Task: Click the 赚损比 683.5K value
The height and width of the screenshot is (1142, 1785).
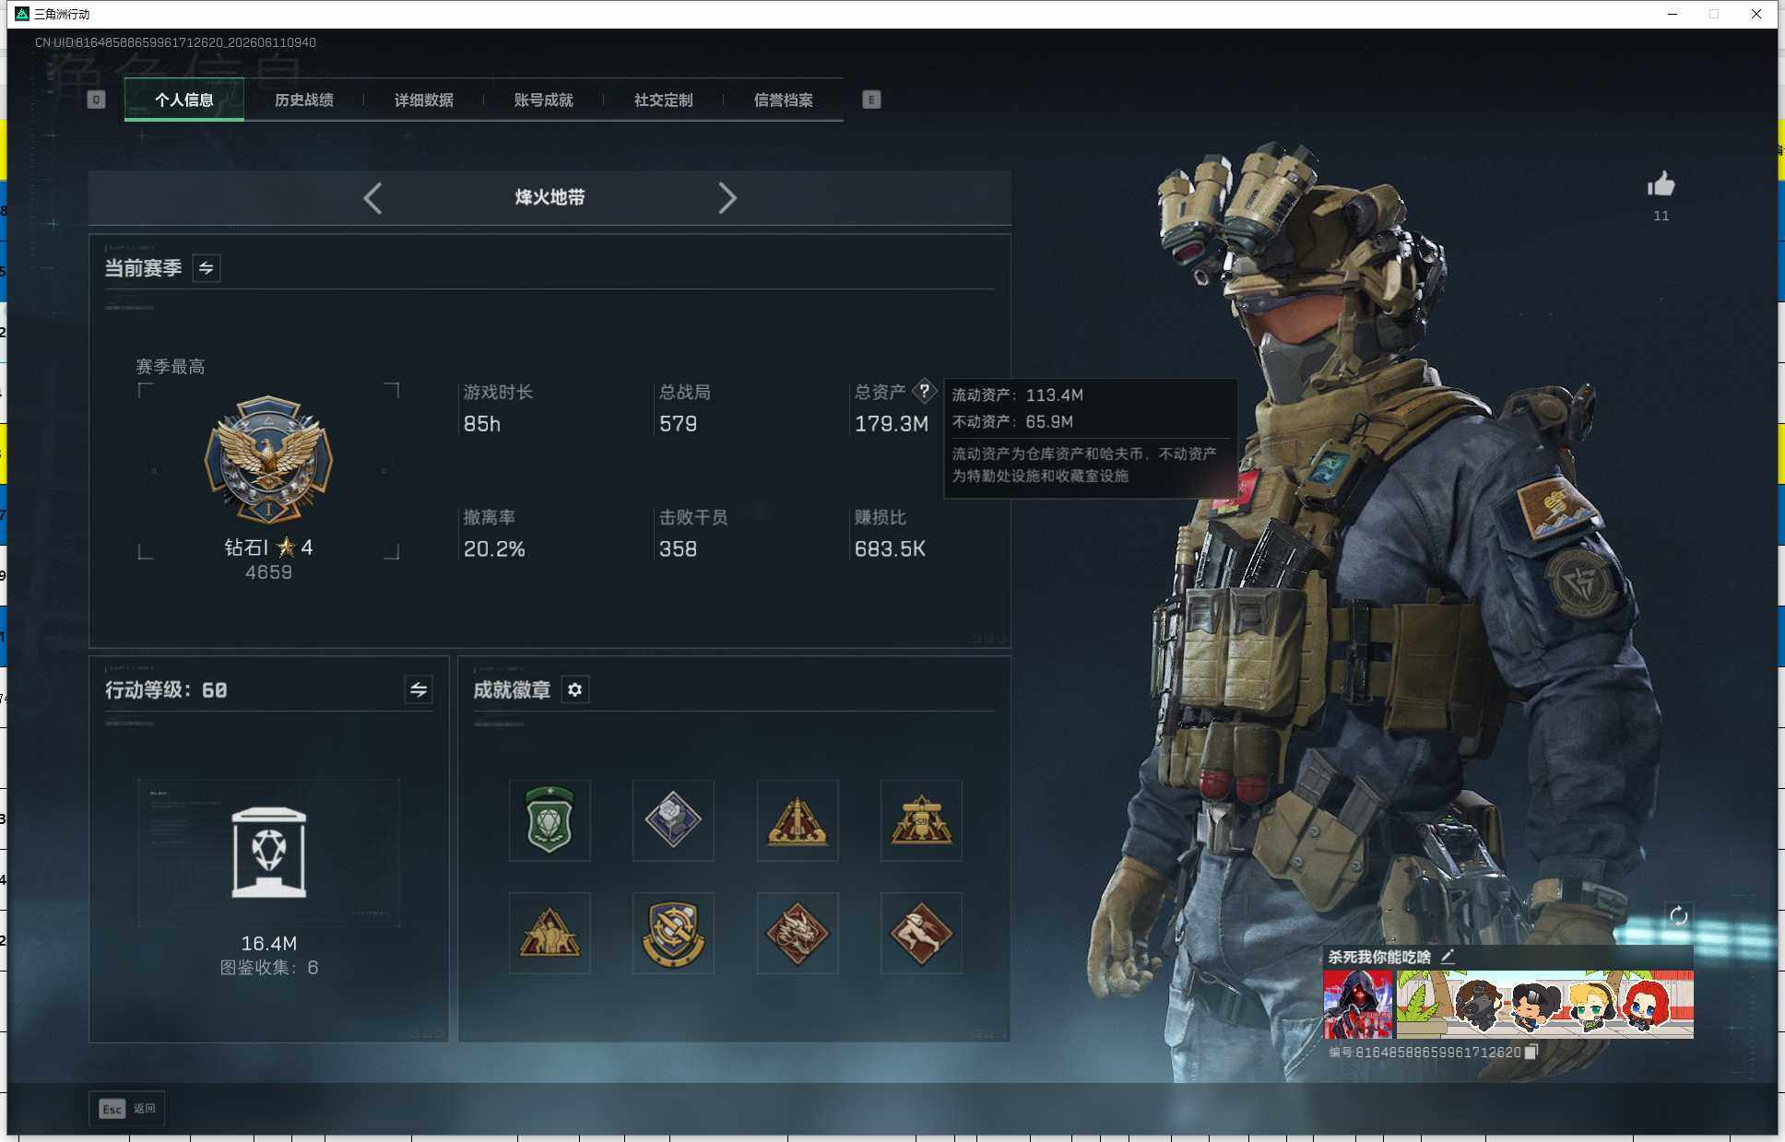Action: coord(890,549)
